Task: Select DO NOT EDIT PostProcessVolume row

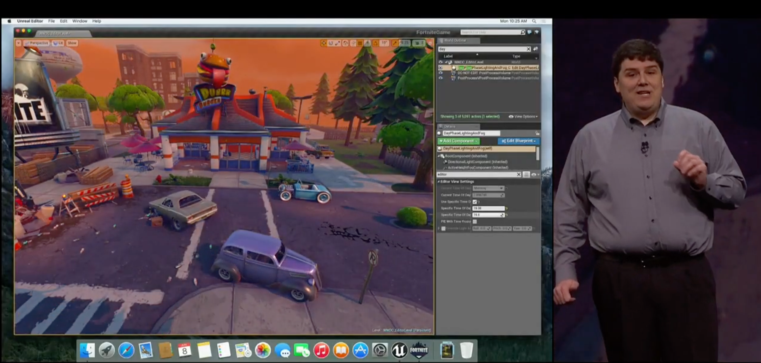Action: point(484,73)
